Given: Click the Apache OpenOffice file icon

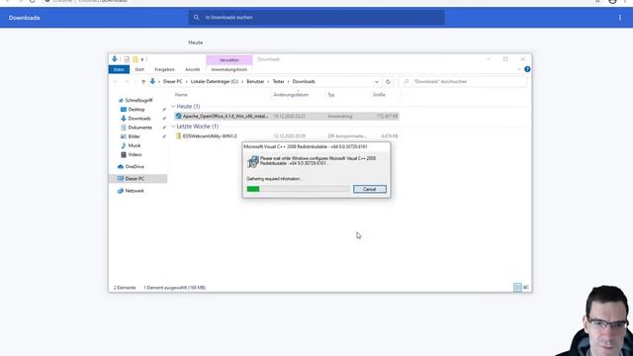Looking at the screenshot, I should coord(178,117).
